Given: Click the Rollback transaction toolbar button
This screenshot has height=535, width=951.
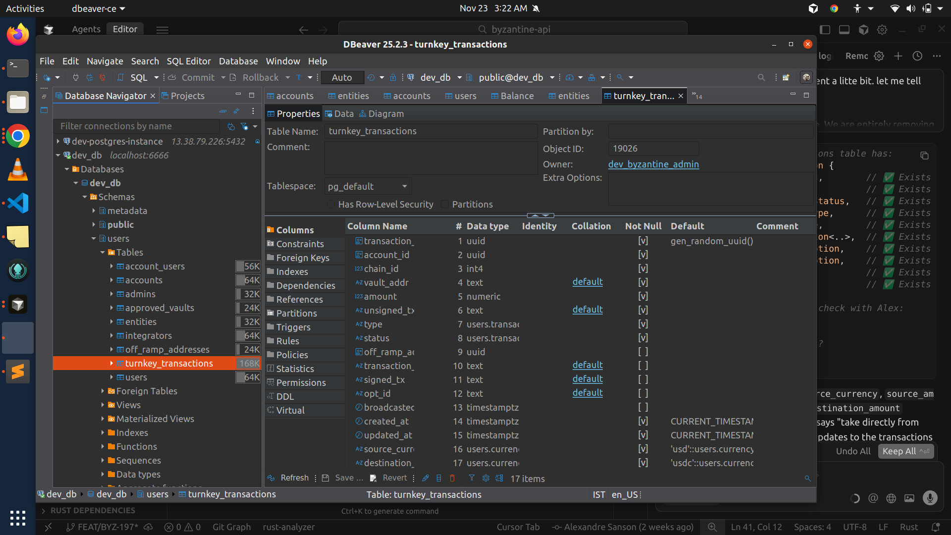Looking at the screenshot, I should coord(254,77).
